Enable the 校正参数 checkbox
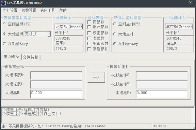The height and width of the screenshot is (130, 196). 89,33
